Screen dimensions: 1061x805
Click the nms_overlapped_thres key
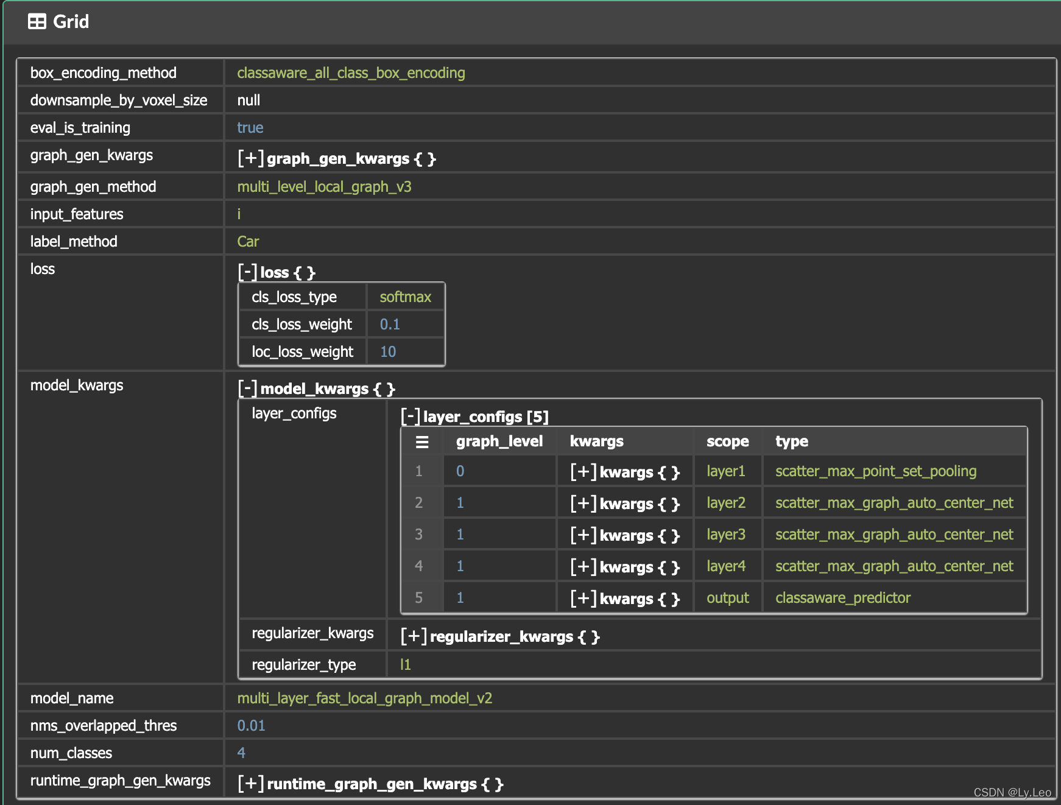click(x=104, y=726)
